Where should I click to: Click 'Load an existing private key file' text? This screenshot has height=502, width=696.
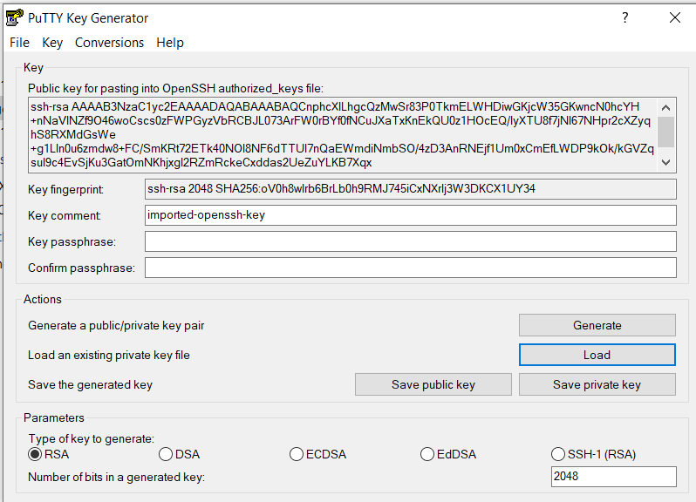pyautogui.click(x=109, y=356)
